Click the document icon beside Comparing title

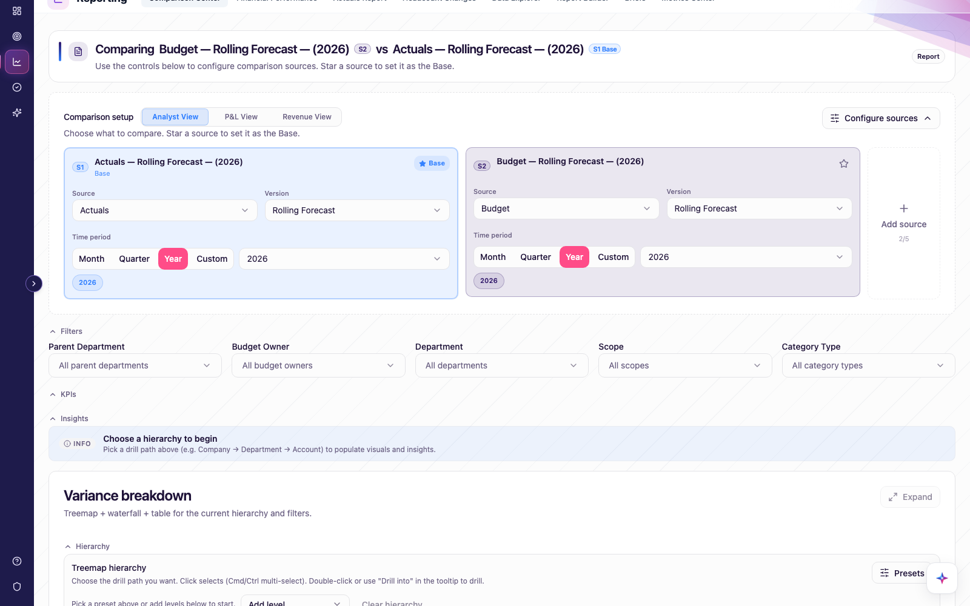point(78,52)
